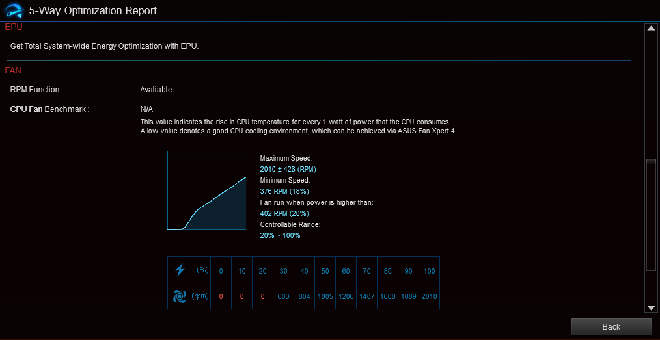Image resolution: width=660 pixels, height=340 pixels.
Task: Click the 804 rpm table cell
Action: point(305,296)
